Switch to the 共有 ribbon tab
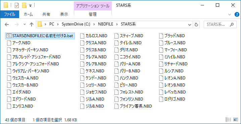Viewport: 241px width, 124px height. (x=46, y=14)
